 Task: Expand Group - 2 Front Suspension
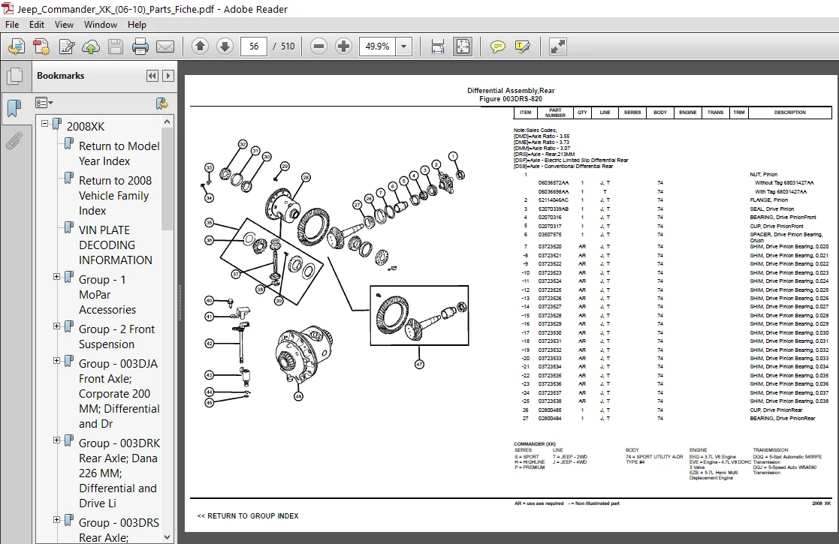(x=57, y=326)
